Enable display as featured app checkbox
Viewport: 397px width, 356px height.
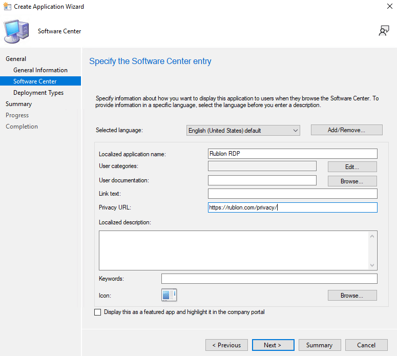pos(98,312)
